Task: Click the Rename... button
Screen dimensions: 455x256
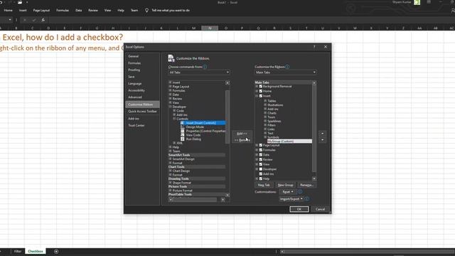Action: (x=306, y=185)
